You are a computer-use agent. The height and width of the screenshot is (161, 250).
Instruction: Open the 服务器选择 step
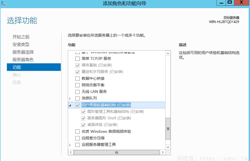23,52
